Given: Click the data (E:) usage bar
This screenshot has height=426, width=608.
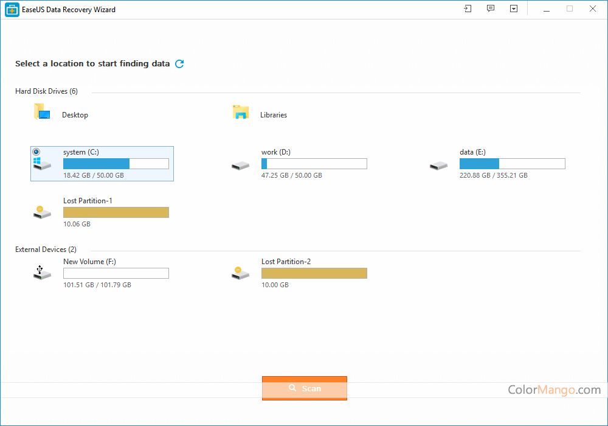Looking at the screenshot, I should coord(512,164).
